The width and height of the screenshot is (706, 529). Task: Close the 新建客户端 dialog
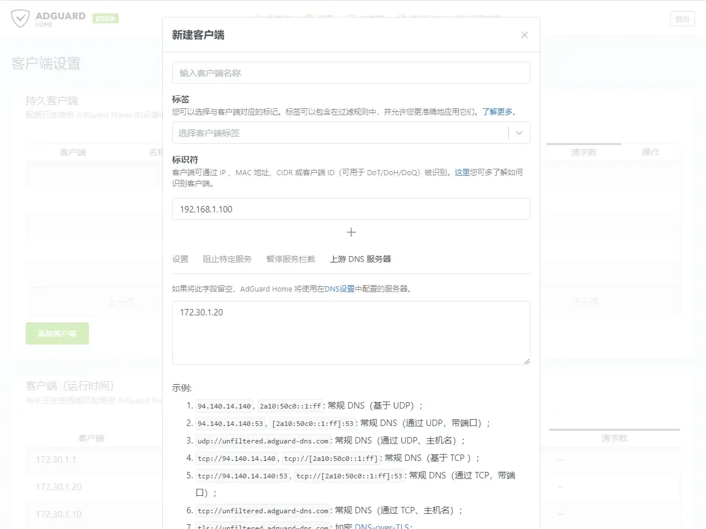tap(524, 35)
